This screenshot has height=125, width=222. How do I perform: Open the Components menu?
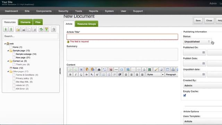pos(44,11)
